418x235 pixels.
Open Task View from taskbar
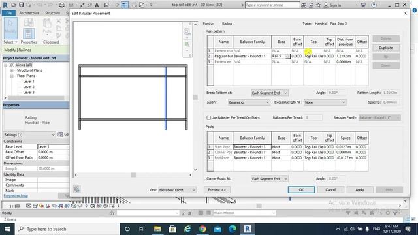tap(142, 229)
